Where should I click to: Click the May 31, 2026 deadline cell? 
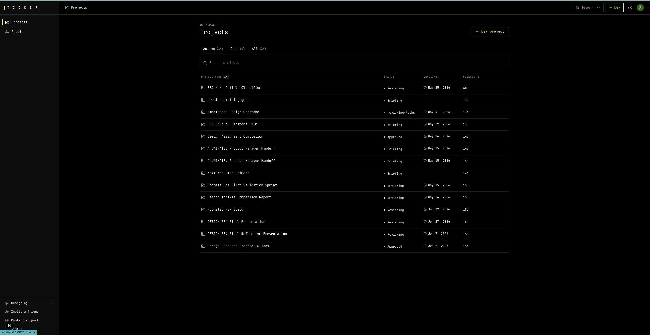(x=437, y=112)
